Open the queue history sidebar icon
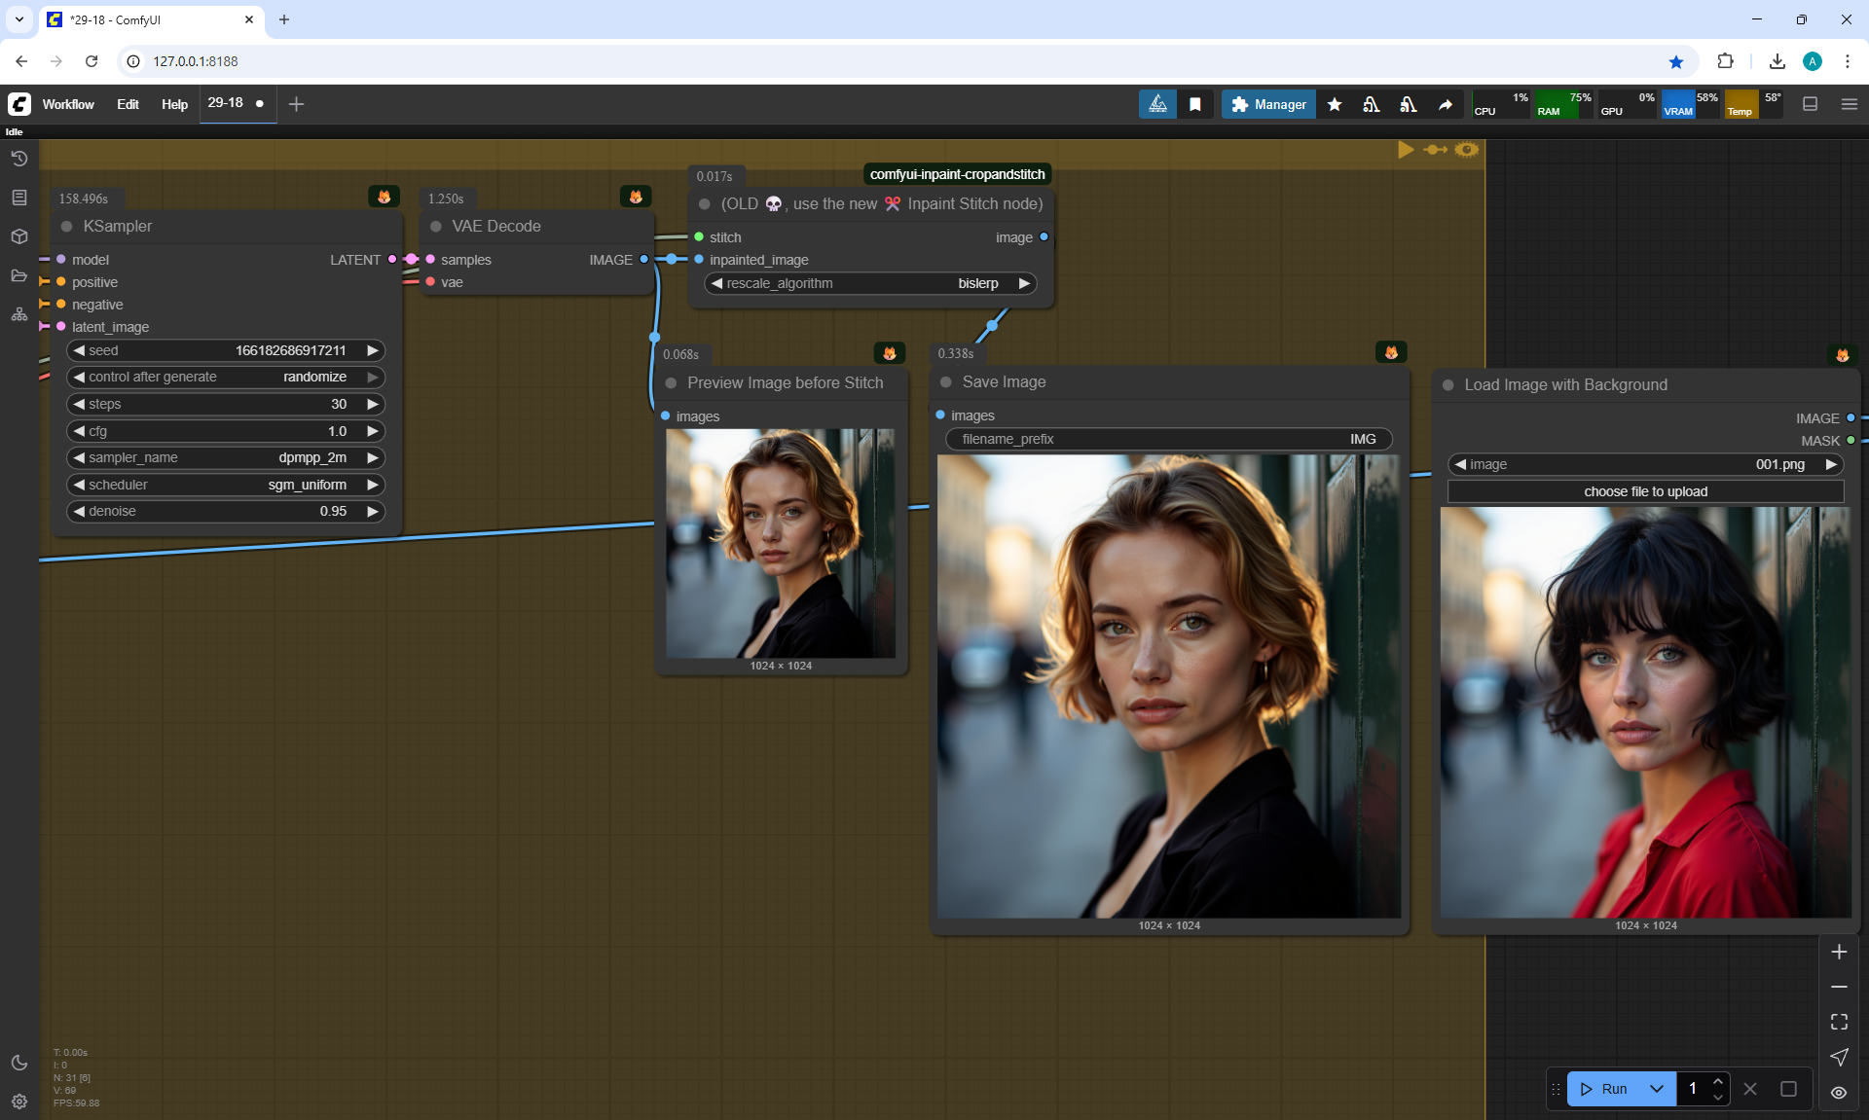The width and height of the screenshot is (1869, 1120). click(x=18, y=159)
